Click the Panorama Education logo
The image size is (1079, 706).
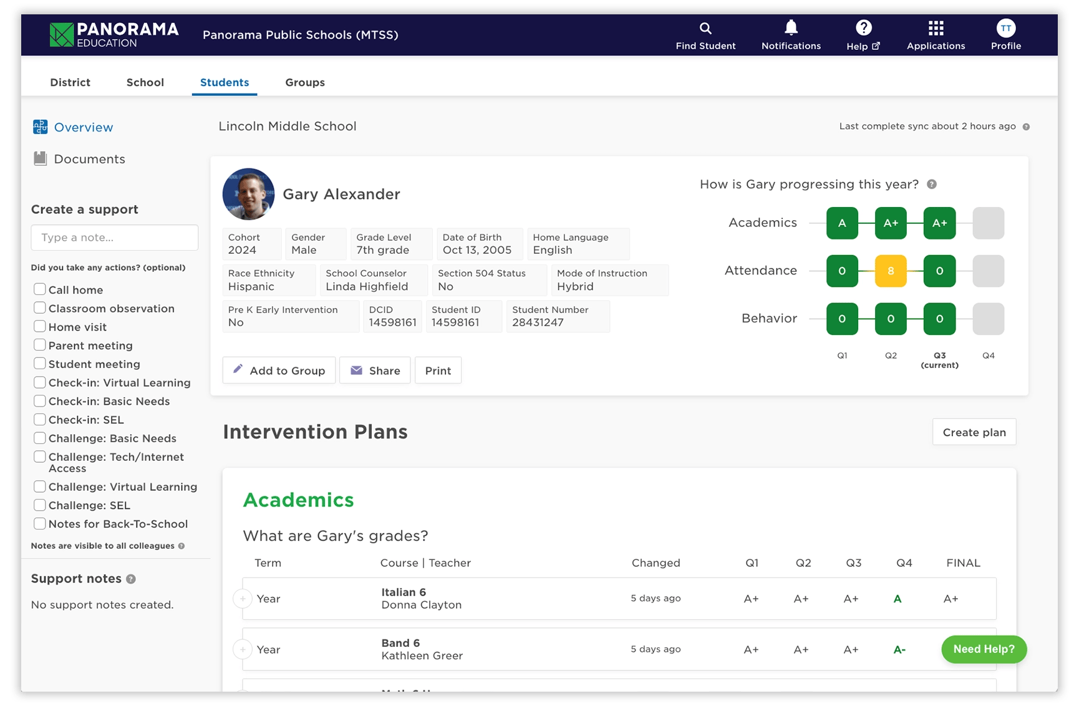pyautogui.click(x=114, y=35)
